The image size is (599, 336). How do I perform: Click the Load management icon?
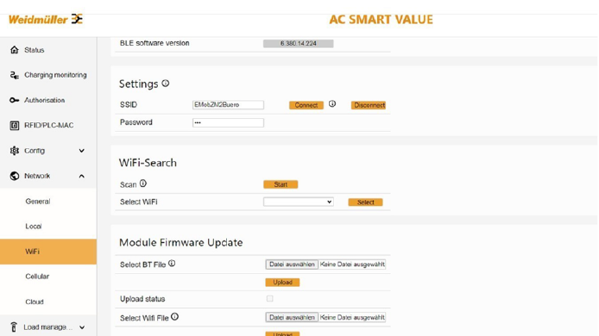coord(14,327)
